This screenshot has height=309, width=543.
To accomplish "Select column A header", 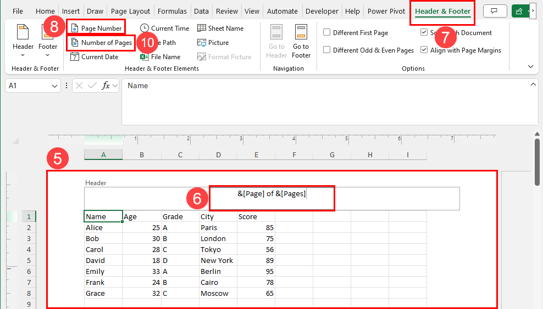I will pos(103,155).
